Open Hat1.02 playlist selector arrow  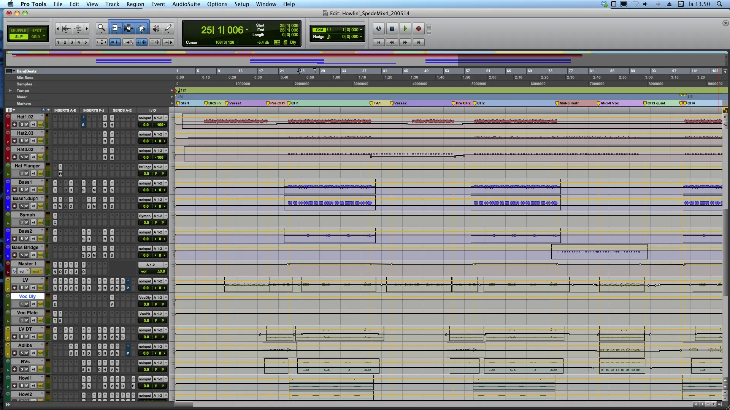tap(42, 117)
